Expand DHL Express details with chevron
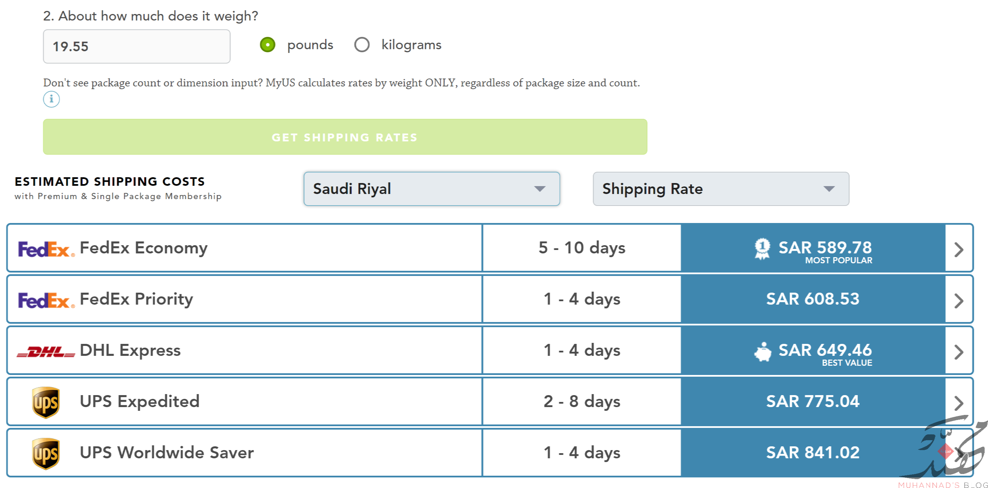 point(959,352)
